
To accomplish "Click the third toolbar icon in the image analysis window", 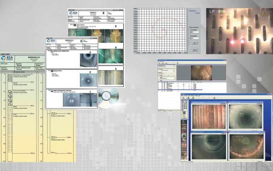I will point(193,98).
